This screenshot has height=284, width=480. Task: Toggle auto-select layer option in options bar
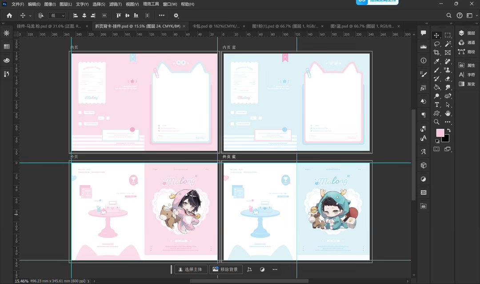pos(41,15)
